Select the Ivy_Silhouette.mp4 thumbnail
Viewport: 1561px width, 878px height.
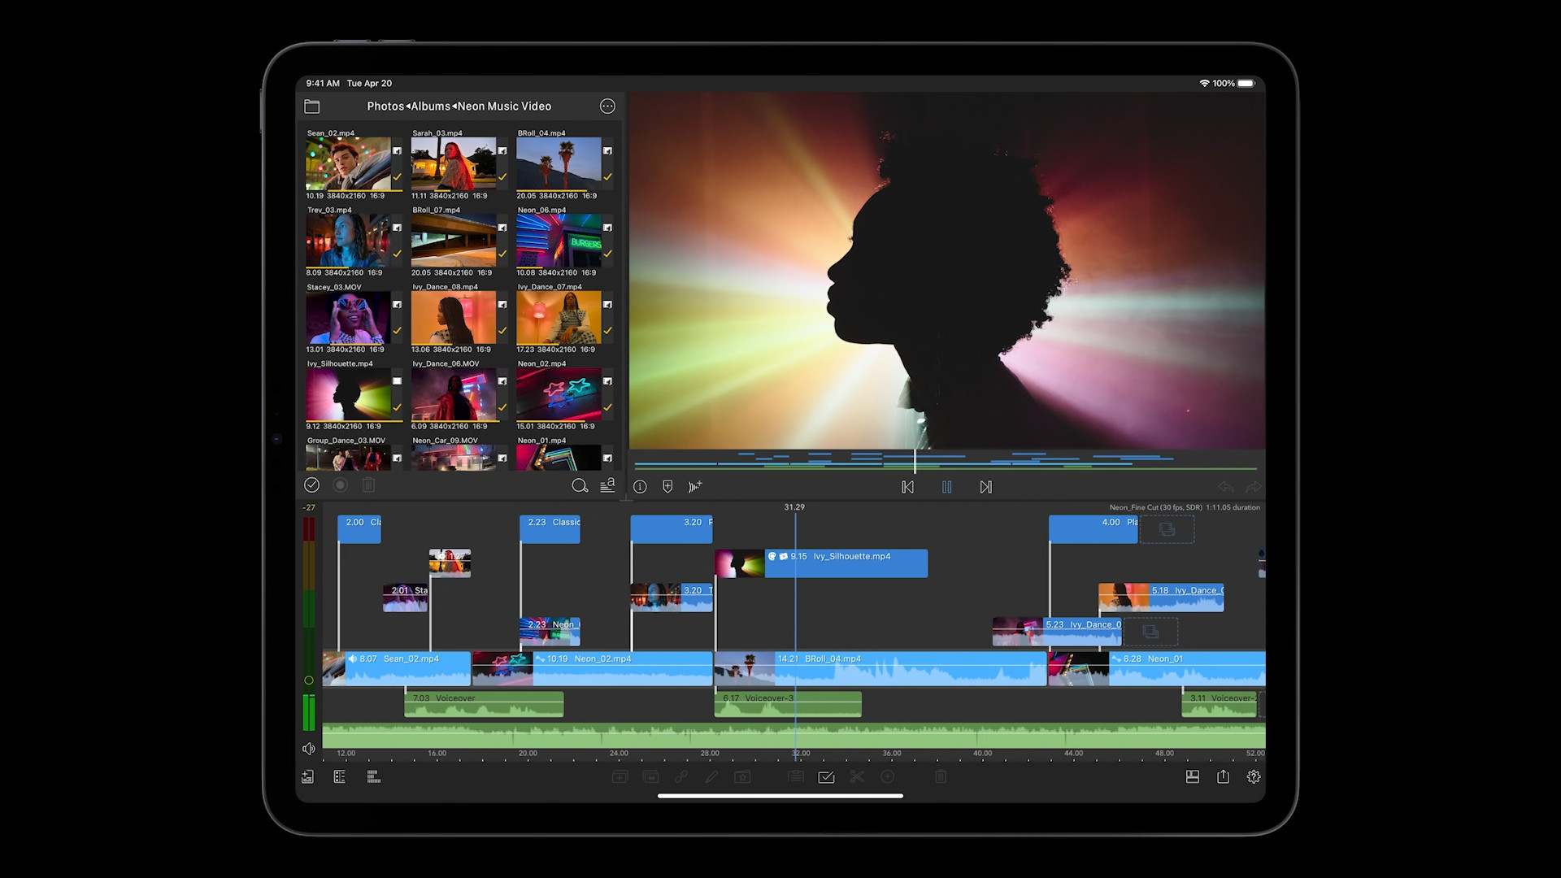coord(354,396)
